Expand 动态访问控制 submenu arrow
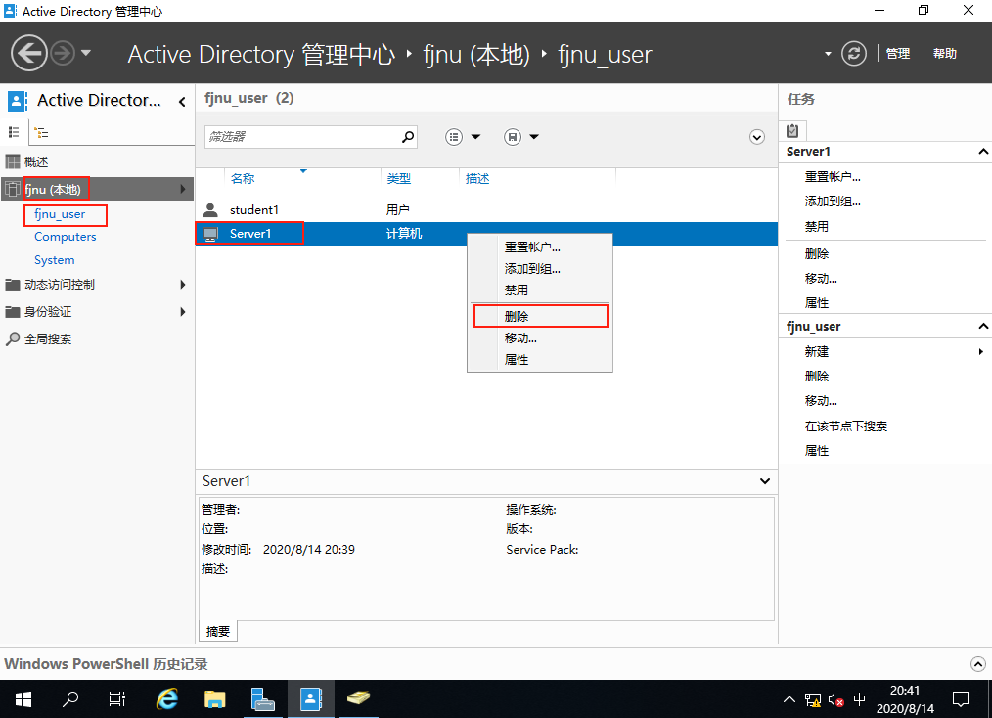This screenshot has width=992, height=718. pyautogui.click(x=182, y=285)
